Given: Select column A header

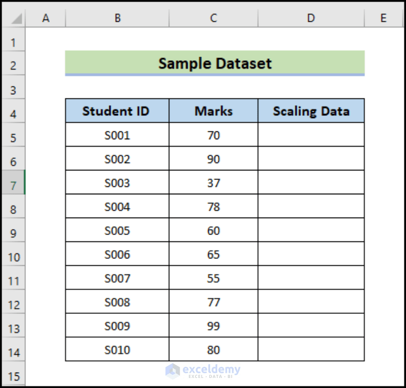Looking at the screenshot, I should pyautogui.click(x=45, y=18).
